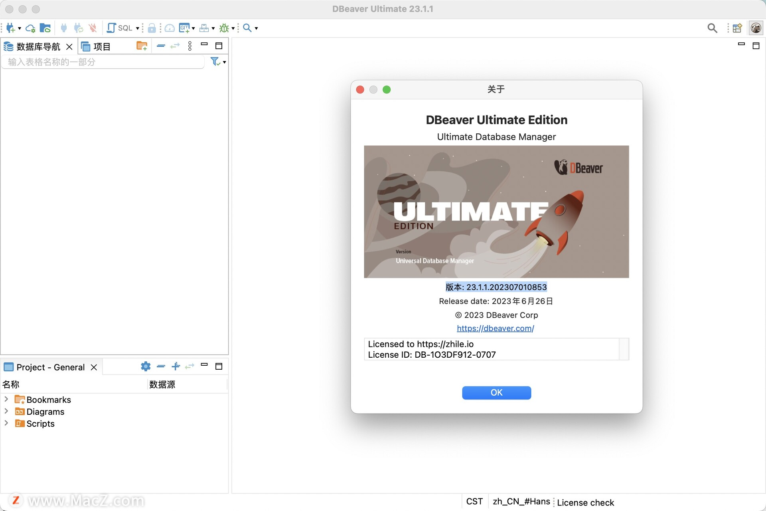Open the dashboard gauge icon

click(170, 28)
